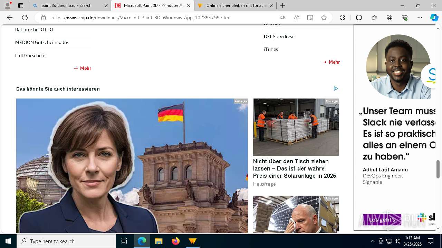Open Favorites list
The image size is (442, 248).
click(x=374, y=18)
